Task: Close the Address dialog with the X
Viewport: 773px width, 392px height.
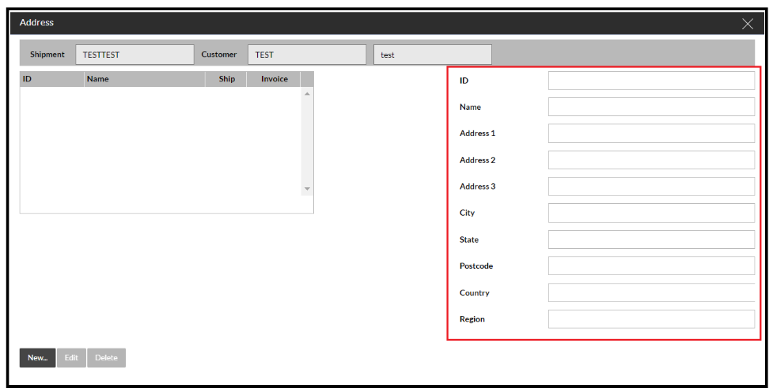Action: click(747, 24)
